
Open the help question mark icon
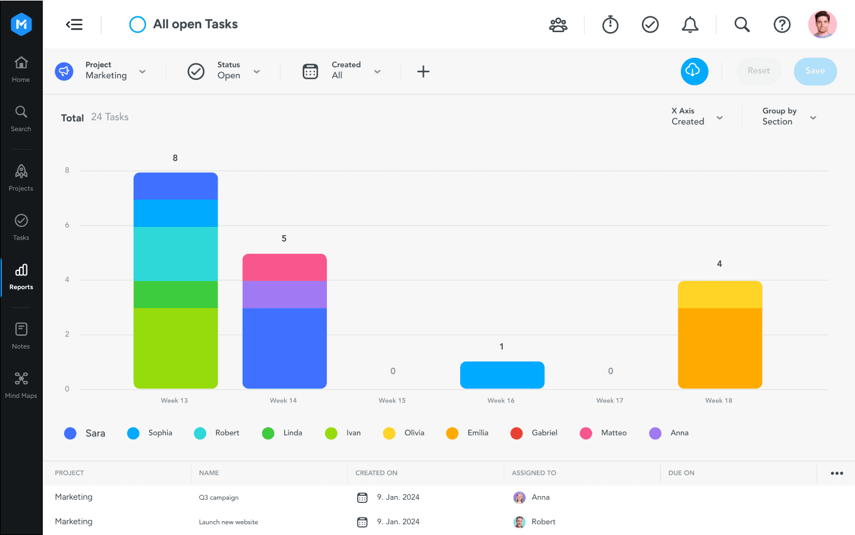781,25
